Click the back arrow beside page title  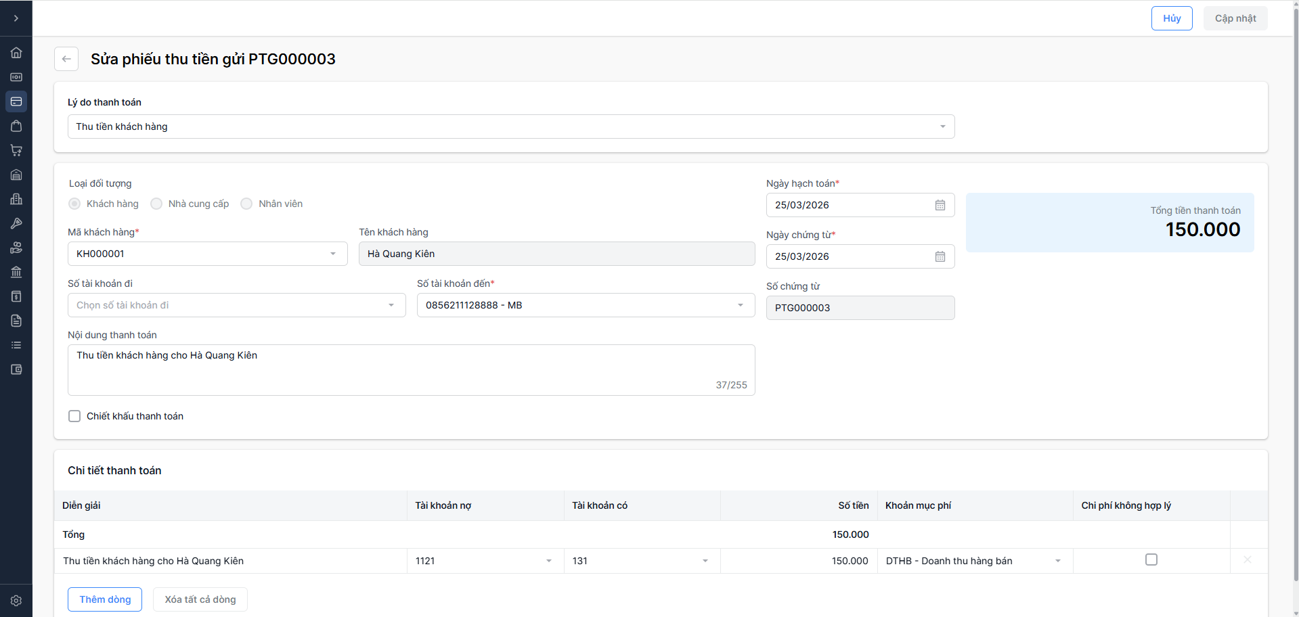66,59
